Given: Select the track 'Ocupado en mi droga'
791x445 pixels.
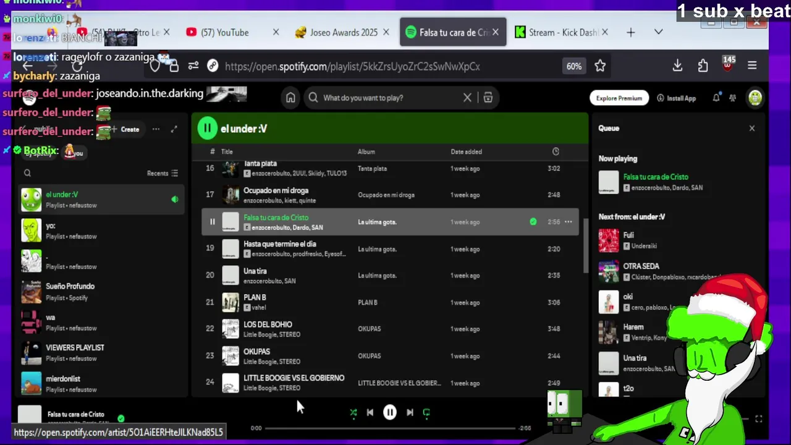Looking at the screenshot, I should 276,190.
